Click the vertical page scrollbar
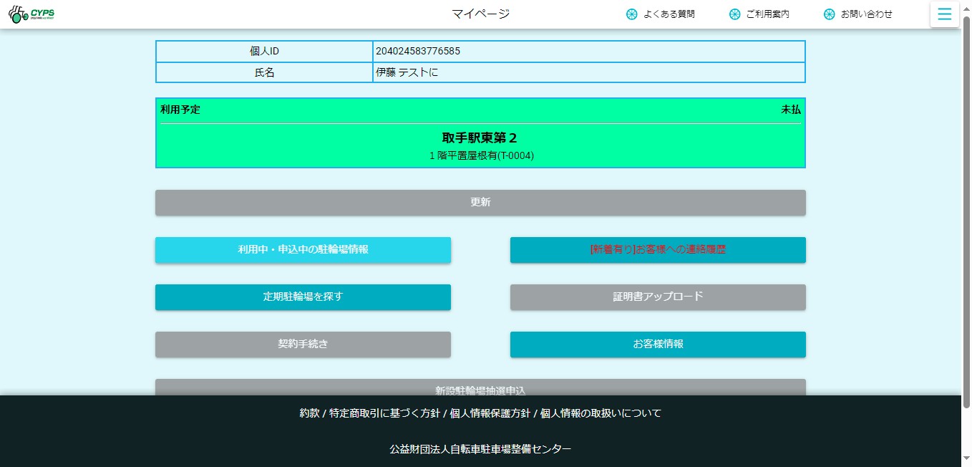The image size is (972, 467). pyautogui.click(x=966, y=215)
